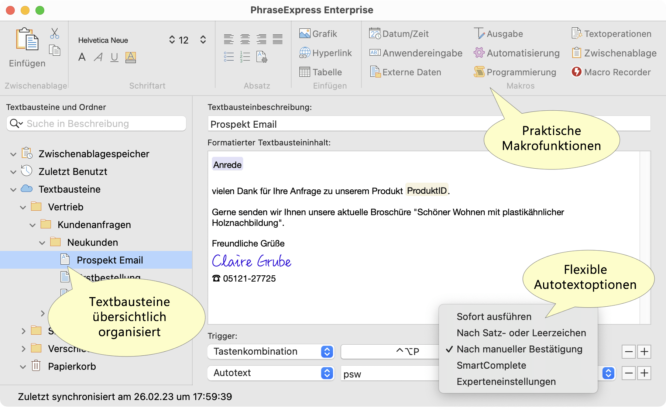Click the phrase content vertical scrollbar
This screenshot has height=410, width=666.
click(x=645, y=237)
